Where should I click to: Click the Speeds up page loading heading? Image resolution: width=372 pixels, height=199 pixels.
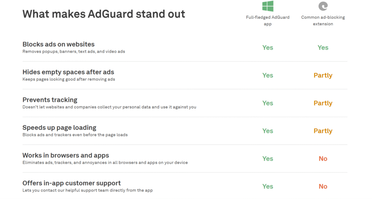tap(59, 128)
